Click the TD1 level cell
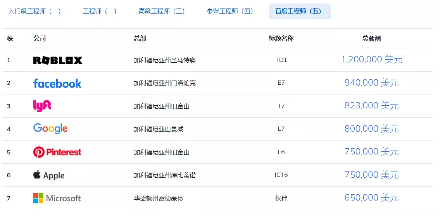 (x=281, y=60)
